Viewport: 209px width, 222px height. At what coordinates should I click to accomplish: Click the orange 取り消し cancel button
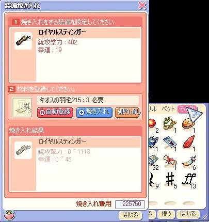(127, 113)
